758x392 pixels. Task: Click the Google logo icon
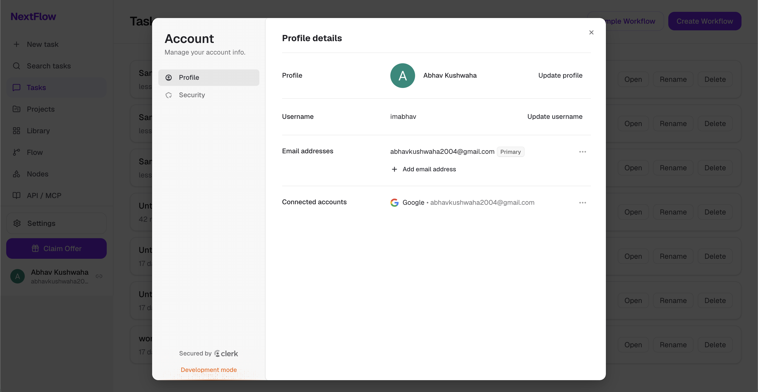click(394, 203)
